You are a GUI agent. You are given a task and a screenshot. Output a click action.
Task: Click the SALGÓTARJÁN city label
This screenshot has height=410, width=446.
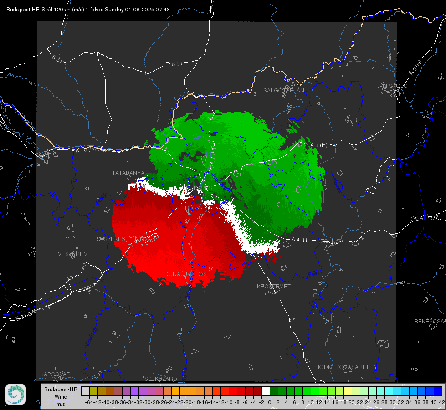[283, 91]
